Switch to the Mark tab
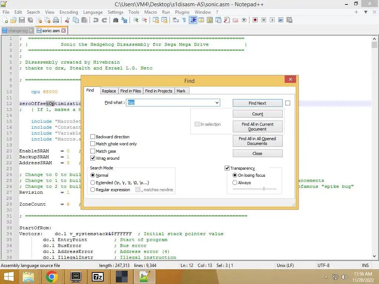 pyautogui.click(x=181, y=91)
